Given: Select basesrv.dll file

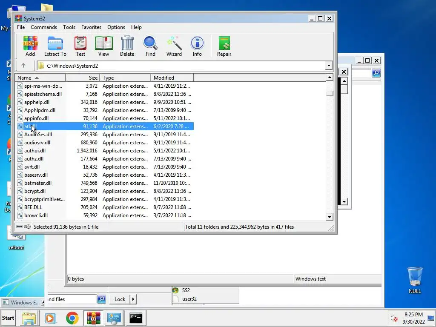Looking at the screenshot, I should [x=105, y=175].
